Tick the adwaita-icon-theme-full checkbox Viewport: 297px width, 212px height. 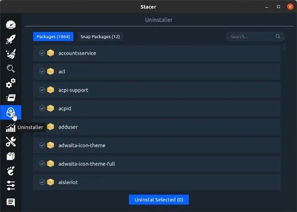point(42,163)
